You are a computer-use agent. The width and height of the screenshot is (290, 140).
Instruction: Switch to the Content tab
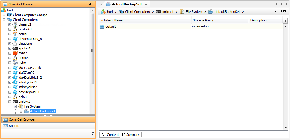[110, 135]
